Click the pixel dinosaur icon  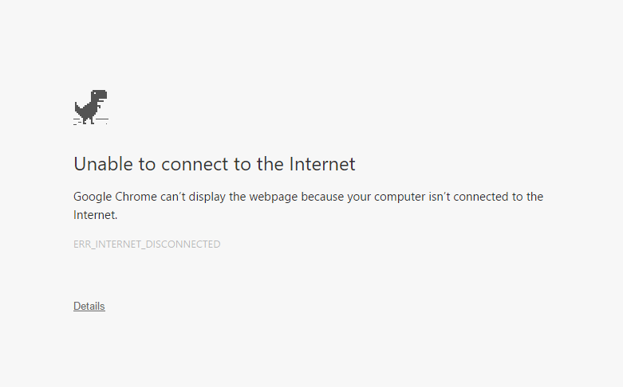[x=90, y=107]
